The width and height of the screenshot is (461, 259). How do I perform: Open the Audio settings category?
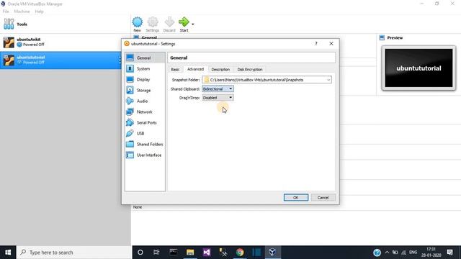click(145, 101)
